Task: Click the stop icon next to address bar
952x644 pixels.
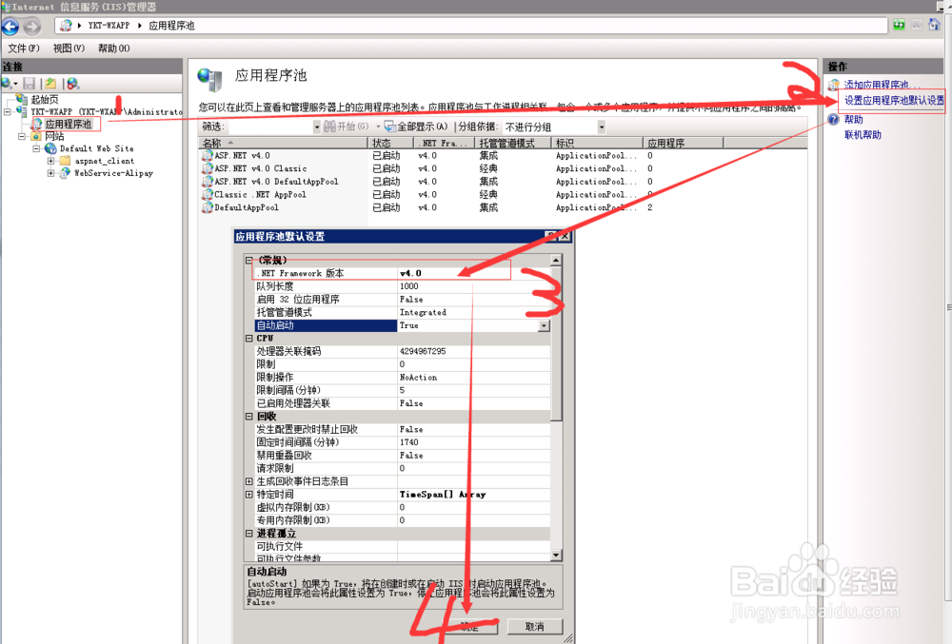Action: coord(916,25)
